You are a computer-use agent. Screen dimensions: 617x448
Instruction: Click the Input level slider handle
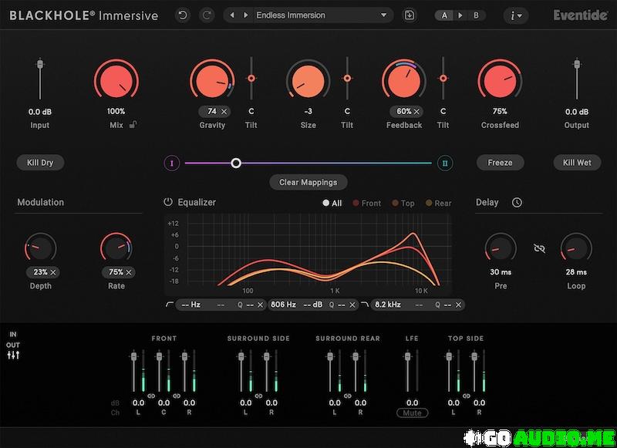[x=40, y=64]
